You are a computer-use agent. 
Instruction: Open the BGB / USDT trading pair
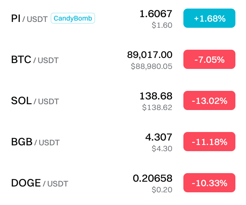(x=35, y=142)
